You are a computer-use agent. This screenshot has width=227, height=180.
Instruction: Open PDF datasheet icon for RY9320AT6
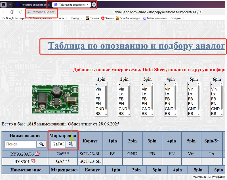(37, 154)
